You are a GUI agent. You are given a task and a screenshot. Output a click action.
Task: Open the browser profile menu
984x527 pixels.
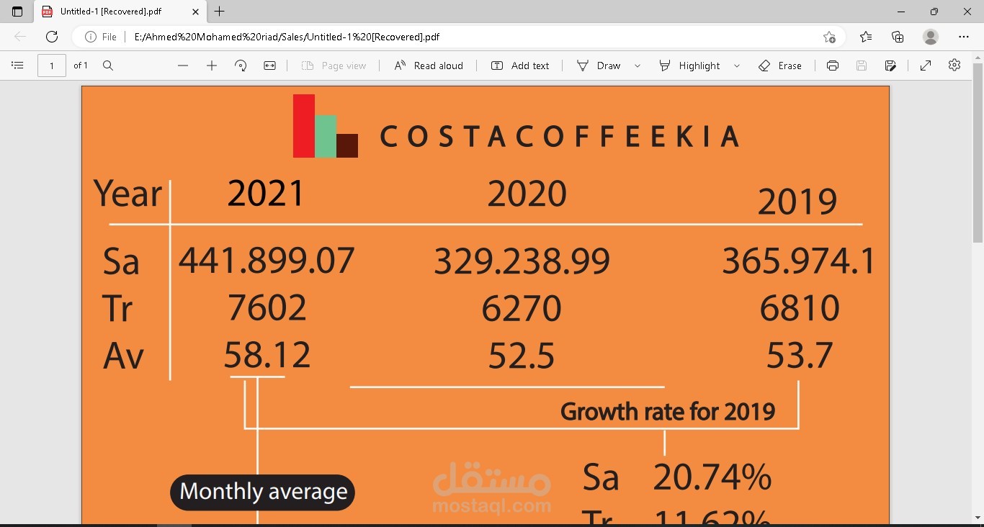[931, 37]
